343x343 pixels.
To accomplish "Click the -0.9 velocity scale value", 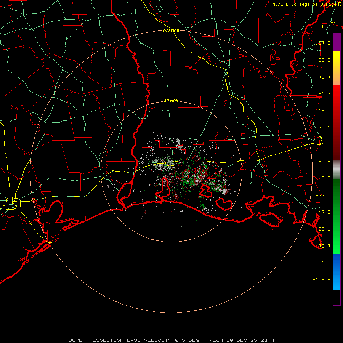I will tap(324, 162).
